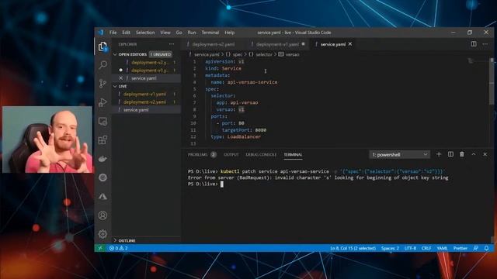Screen dimensions: 497x279
Task: Split the editor to the right
Action: [474, 44]
